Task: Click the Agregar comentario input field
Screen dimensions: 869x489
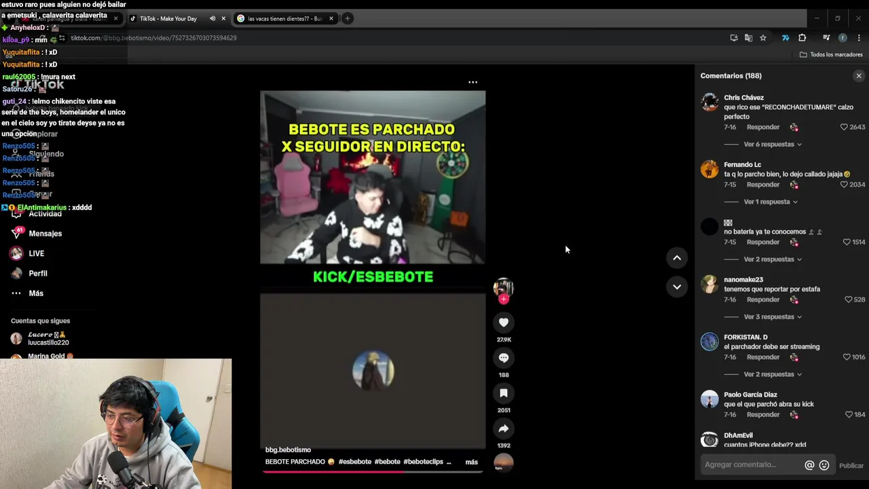Action: [x=752, y=465]
